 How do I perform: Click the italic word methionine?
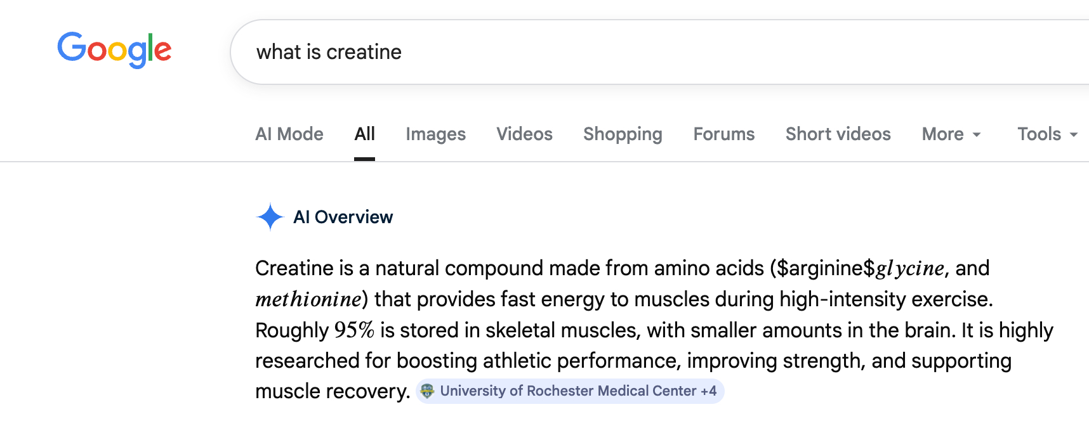308,299
